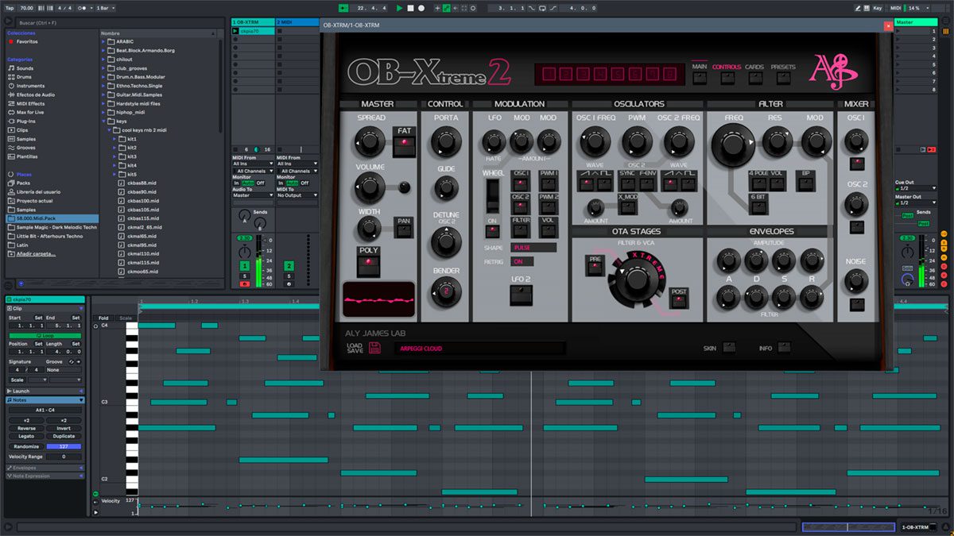Select Samples category in browser
954x536 pixels.
click(26, 139)
